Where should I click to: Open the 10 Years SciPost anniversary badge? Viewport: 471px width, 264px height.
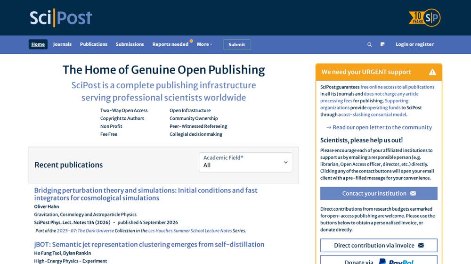[x=424, y=18]
